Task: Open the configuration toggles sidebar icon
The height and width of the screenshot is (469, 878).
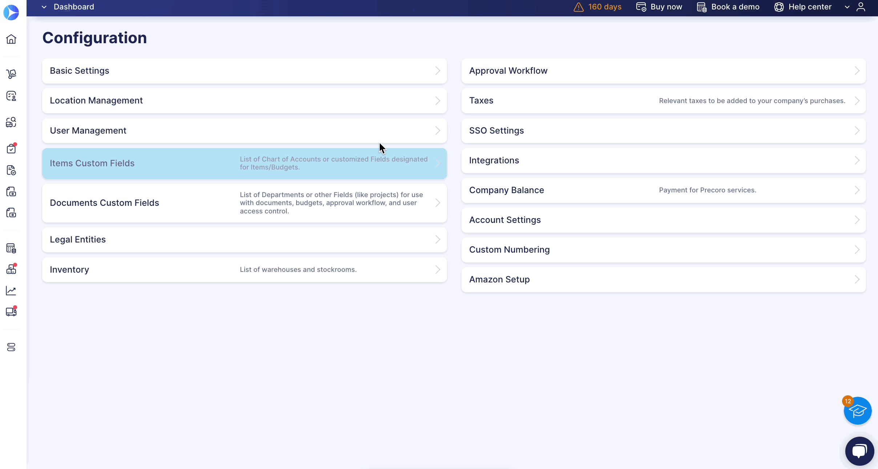Action: tap(11, 347)
